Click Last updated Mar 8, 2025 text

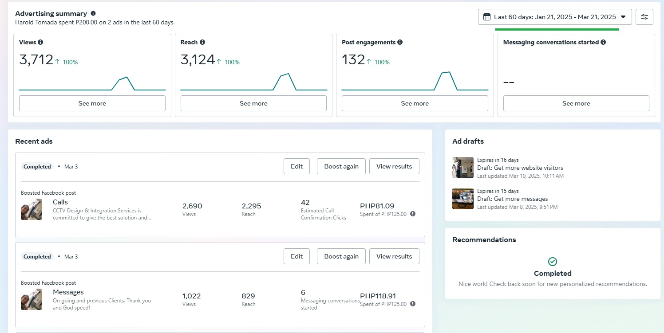tap(518, 207)
